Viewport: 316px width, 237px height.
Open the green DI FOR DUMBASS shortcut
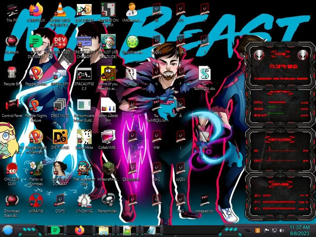36,47
